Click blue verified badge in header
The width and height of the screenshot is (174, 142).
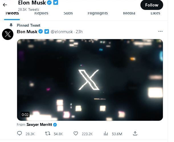(49, 3)
